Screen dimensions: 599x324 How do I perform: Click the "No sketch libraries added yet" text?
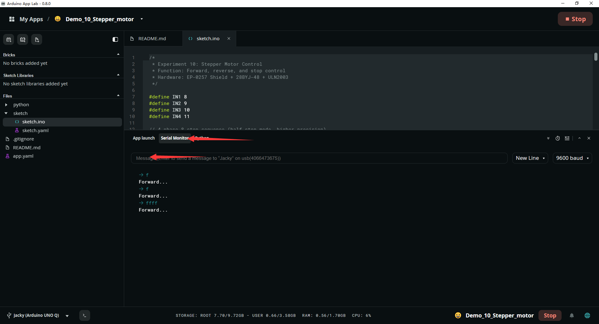[x=35, y=84]
